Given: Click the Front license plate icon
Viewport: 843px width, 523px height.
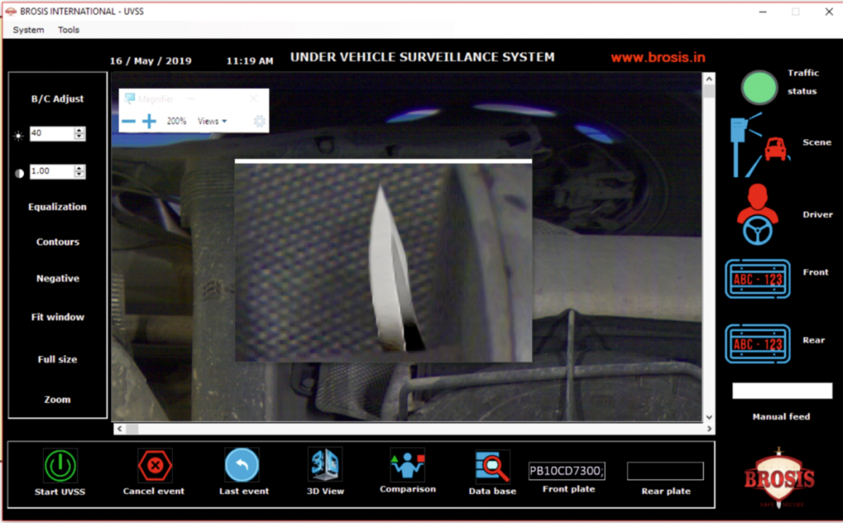Looking at the screenshot, I should 757,278.
